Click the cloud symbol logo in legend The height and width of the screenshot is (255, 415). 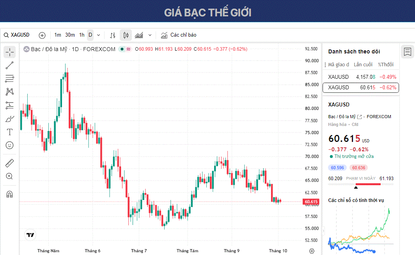pyautogui.click(x=26, y=49)
